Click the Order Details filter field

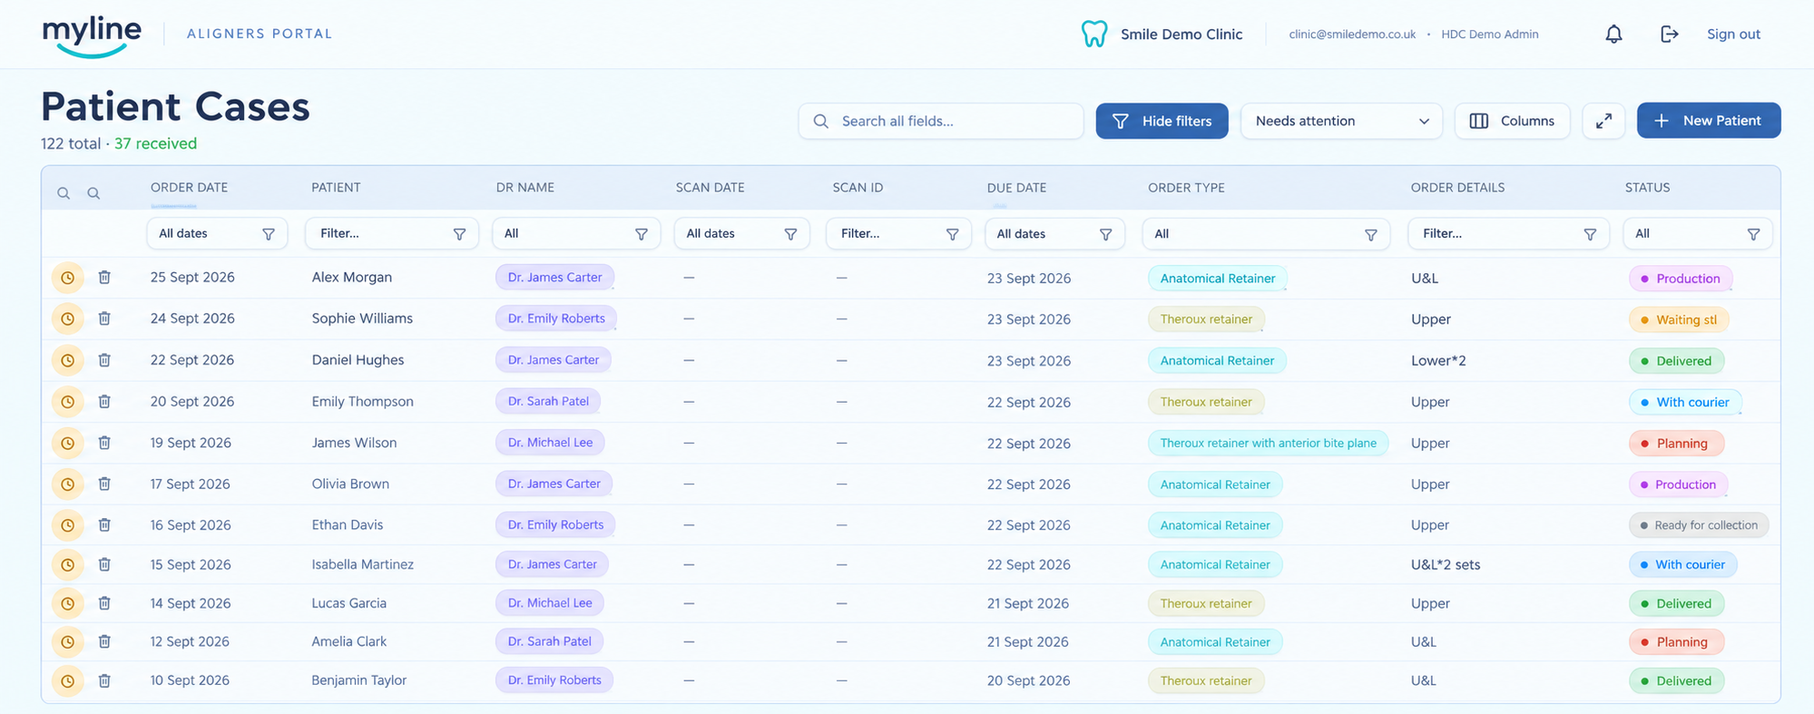[x=1508, y=233]
